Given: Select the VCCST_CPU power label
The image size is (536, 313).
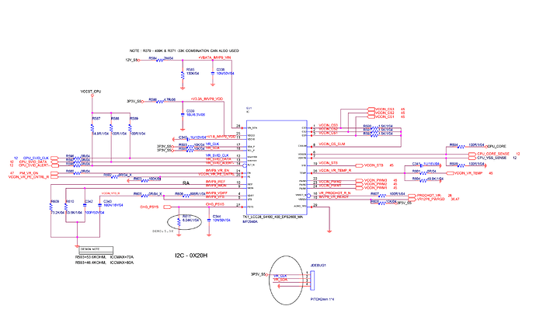Looking at the screenshot, I should (x=91, y=92).
